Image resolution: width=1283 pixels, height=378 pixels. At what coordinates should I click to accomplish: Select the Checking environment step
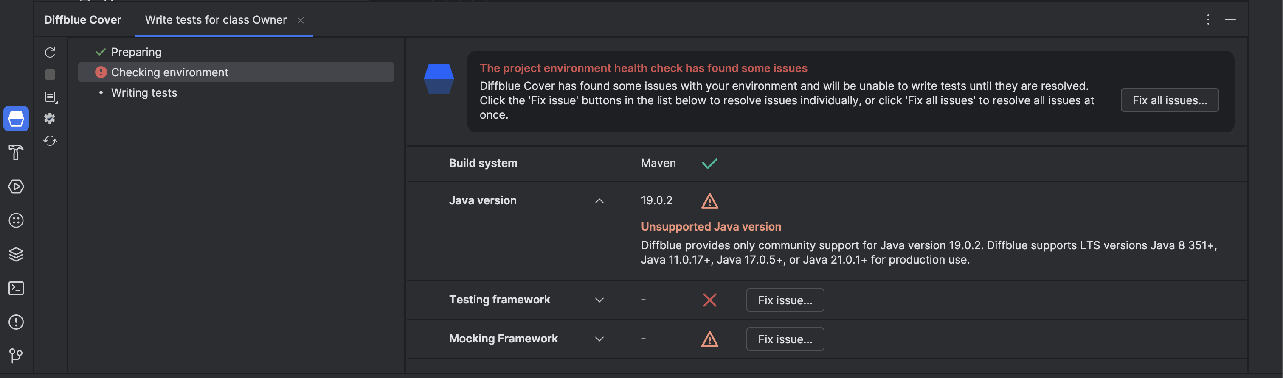point(169,72)
